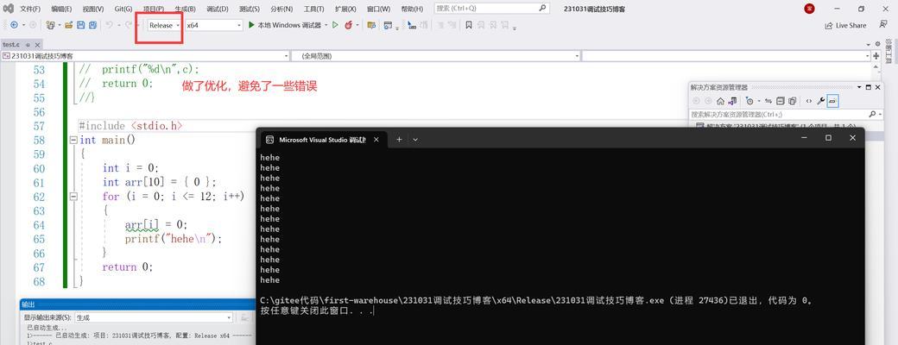The height and width of the screenshot is (345, 898).
Task: Click the redo arrow icon
Action: click(129, 25)
